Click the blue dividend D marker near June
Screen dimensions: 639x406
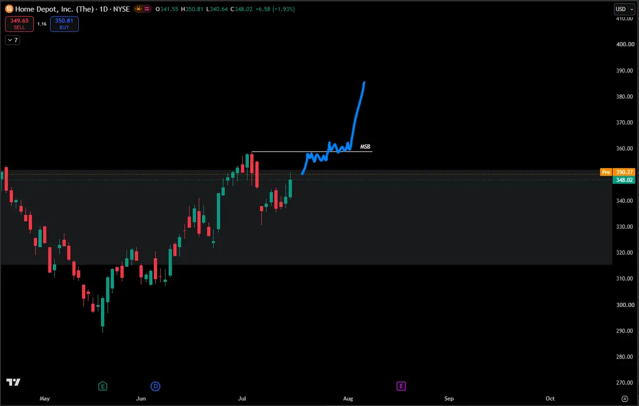[x=155, y=386]
